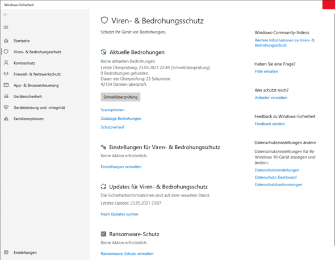Viewport: 335px width, 260px height.
Task: Open Firewall- & Netzwerkschutz section
Action: tap(37, 74)
